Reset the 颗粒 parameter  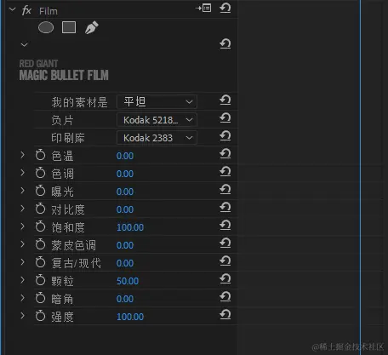[225, 279]
